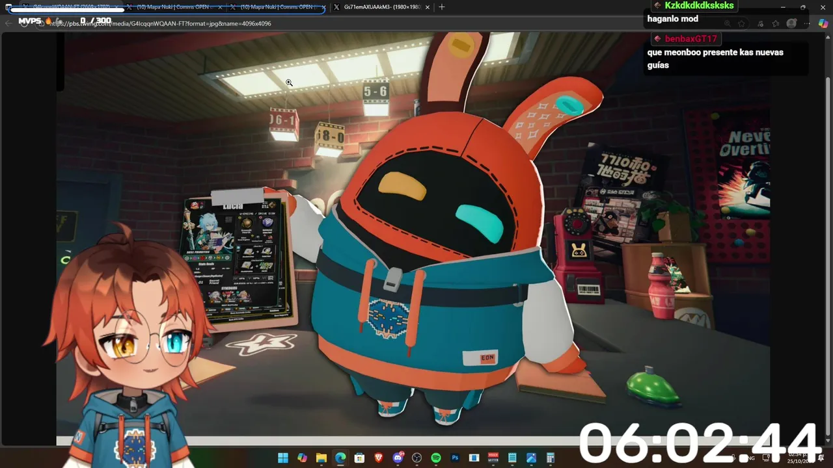Add page to favorites with star icon

pos(742,23)
